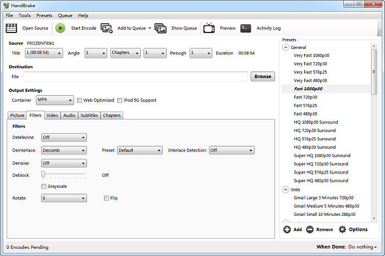Select the Gmail Large 3 Minutes 720p30 preset
The width and height of the screenshot is (385, 256).
pyautogui.click(x=323, y=198)
